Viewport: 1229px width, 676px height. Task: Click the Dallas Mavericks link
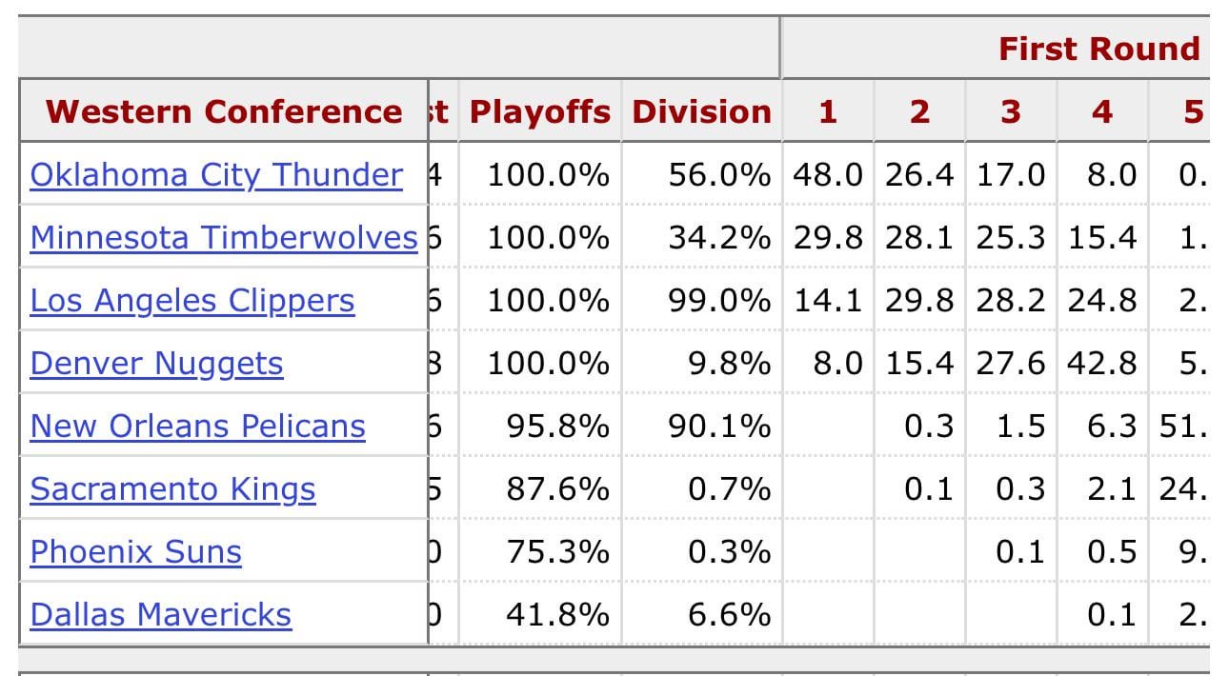(x=161, y=614)
